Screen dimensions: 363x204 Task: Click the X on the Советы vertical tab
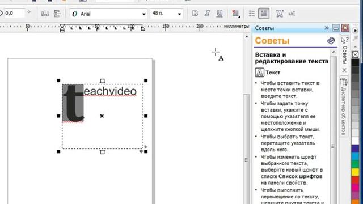(344, 70)
